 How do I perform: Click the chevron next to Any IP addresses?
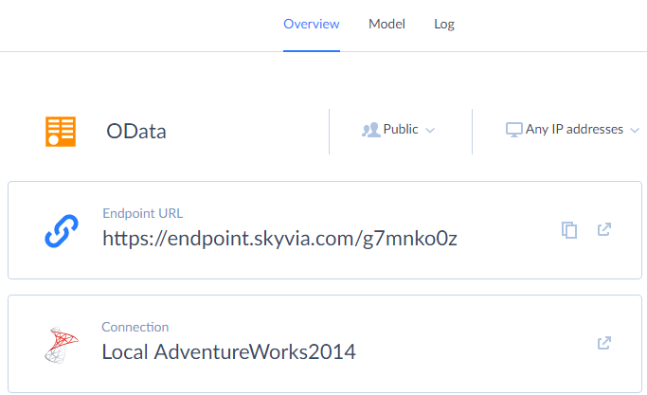pyautogui.click(x=635, y=131)
